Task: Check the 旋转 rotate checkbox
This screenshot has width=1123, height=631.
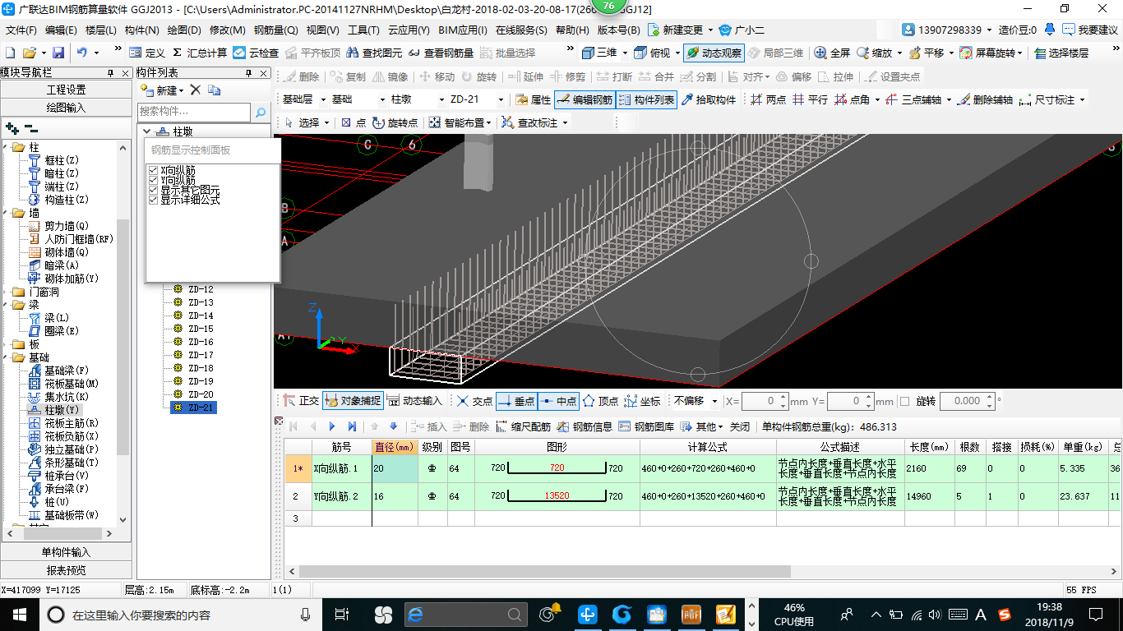Action: point(905,402)
